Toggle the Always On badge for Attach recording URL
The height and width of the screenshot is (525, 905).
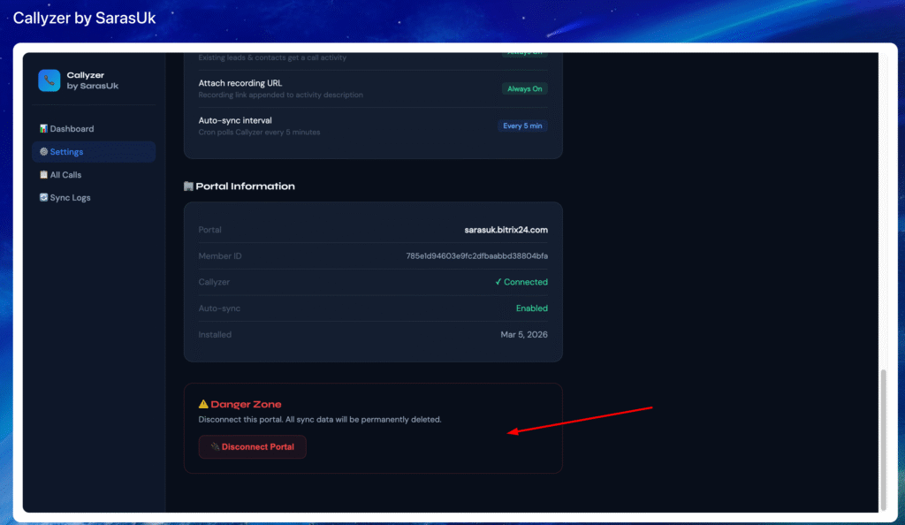524,89
